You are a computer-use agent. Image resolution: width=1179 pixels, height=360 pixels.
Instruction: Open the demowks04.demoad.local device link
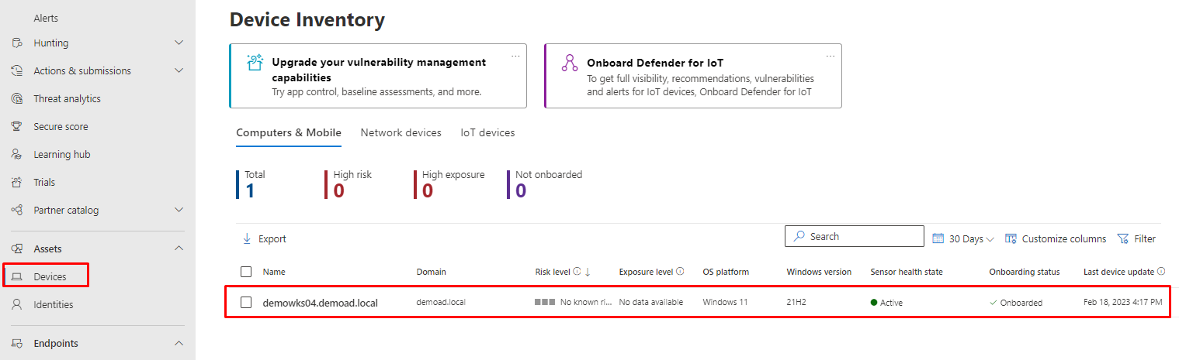[320, 303]
